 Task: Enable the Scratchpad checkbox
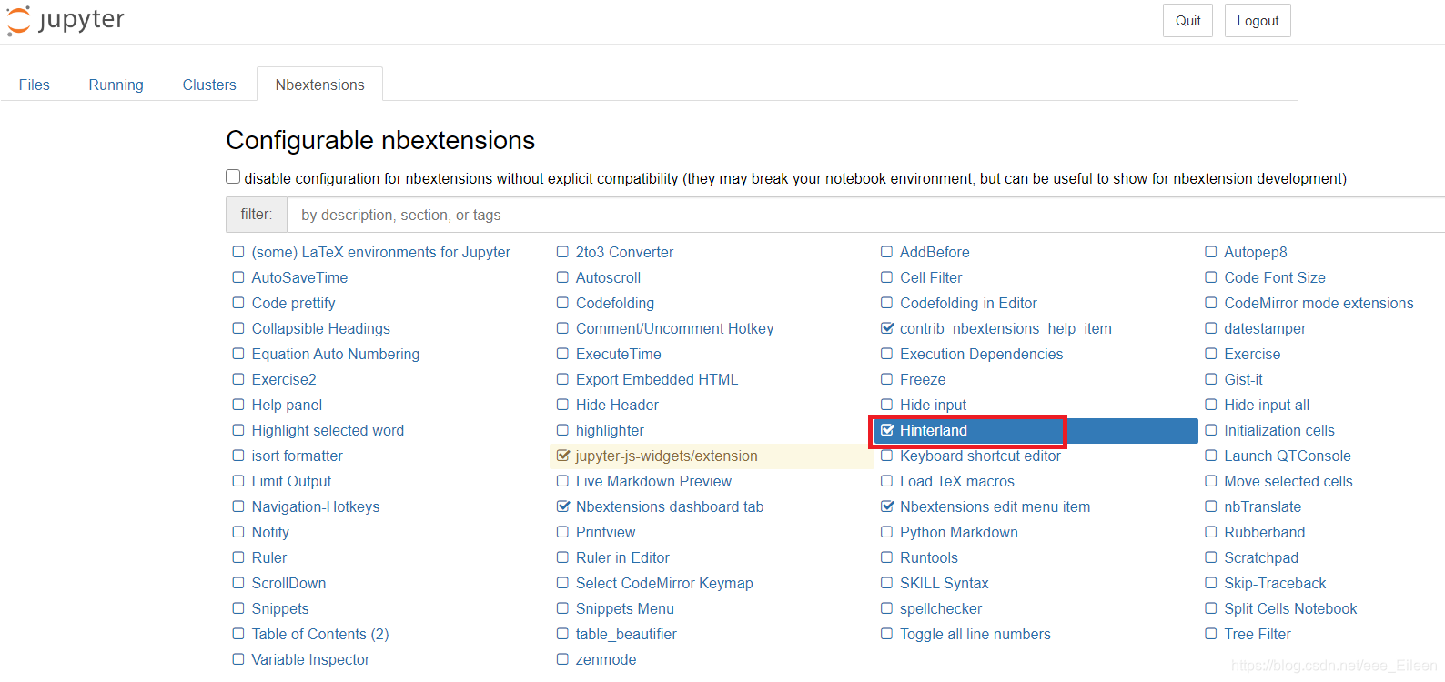coord(1210,557)
